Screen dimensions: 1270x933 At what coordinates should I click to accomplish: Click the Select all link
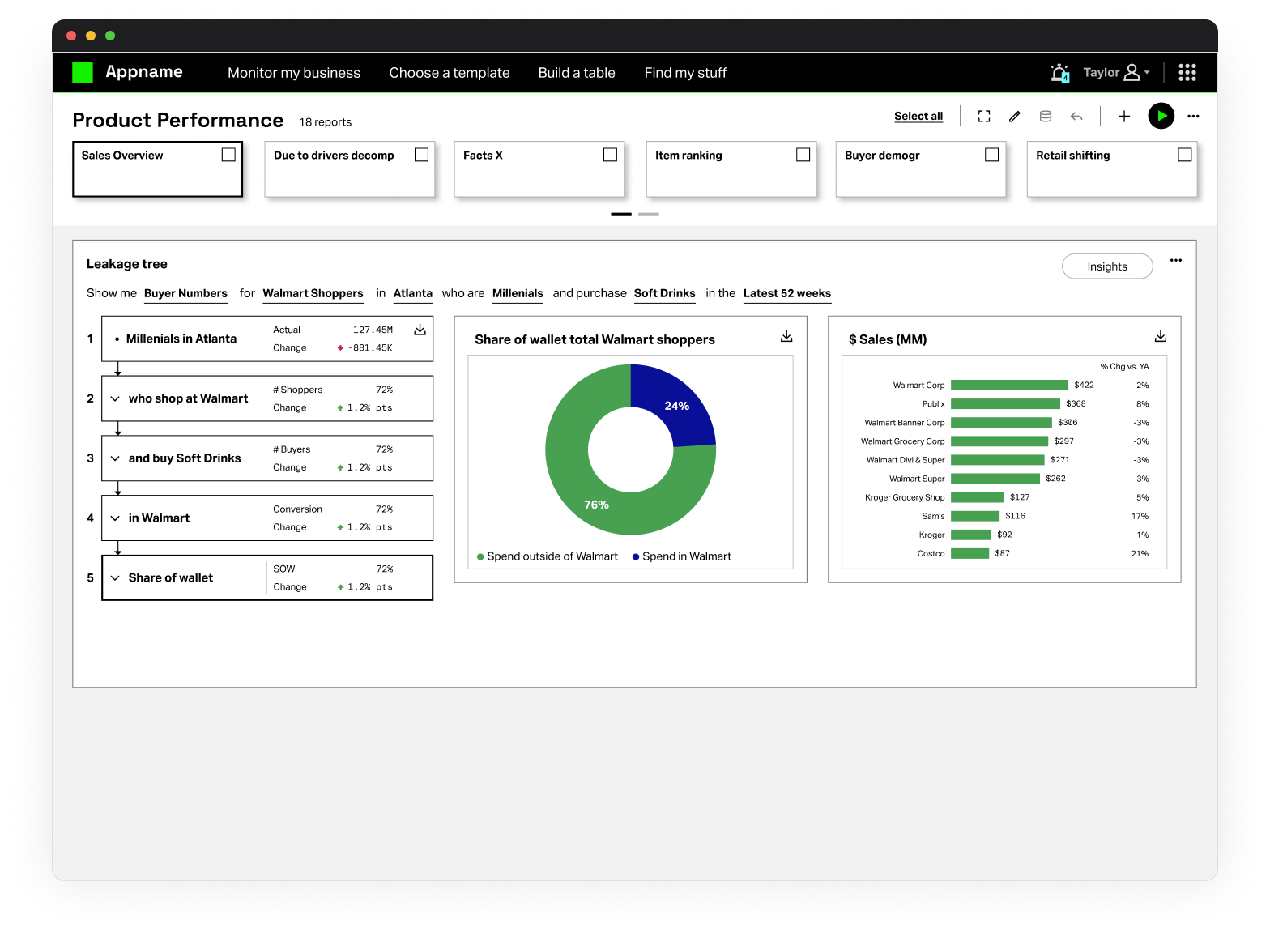click(x=918, y=117)
